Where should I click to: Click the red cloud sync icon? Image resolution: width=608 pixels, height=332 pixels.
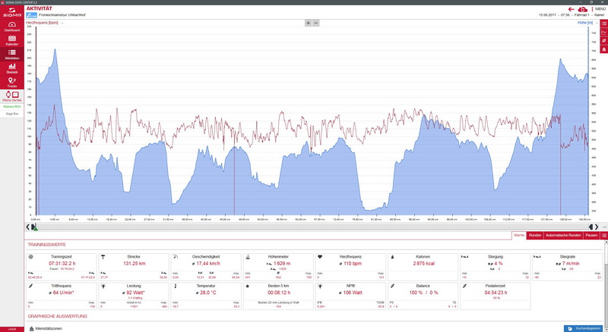581,9
